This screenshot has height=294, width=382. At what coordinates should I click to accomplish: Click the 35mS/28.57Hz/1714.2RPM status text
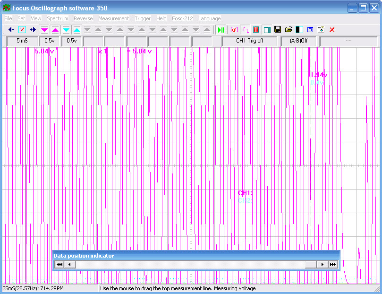33,289
